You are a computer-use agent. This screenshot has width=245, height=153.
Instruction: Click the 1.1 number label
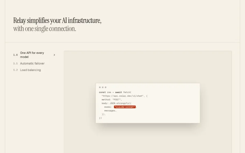15,63
